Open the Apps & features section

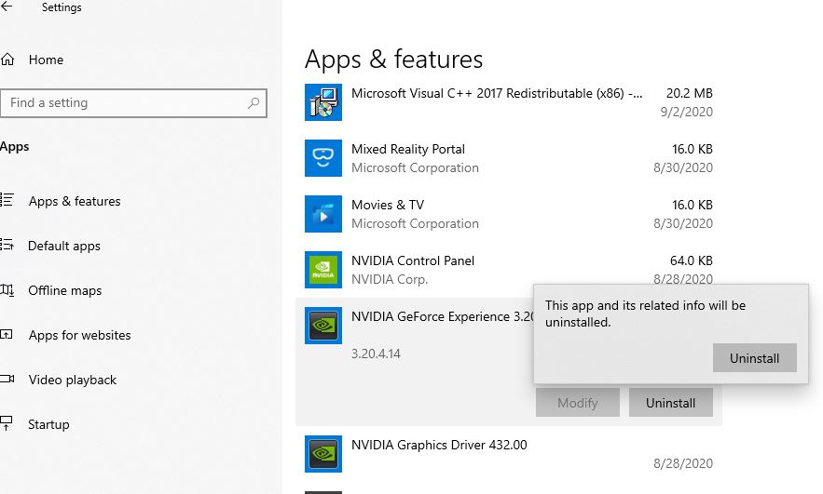(x=75, y=201)
